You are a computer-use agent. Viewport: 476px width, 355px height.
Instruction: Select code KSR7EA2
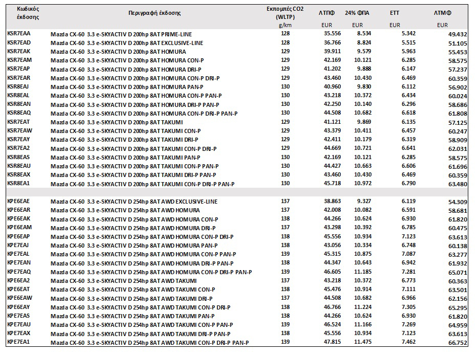point(18,148)
